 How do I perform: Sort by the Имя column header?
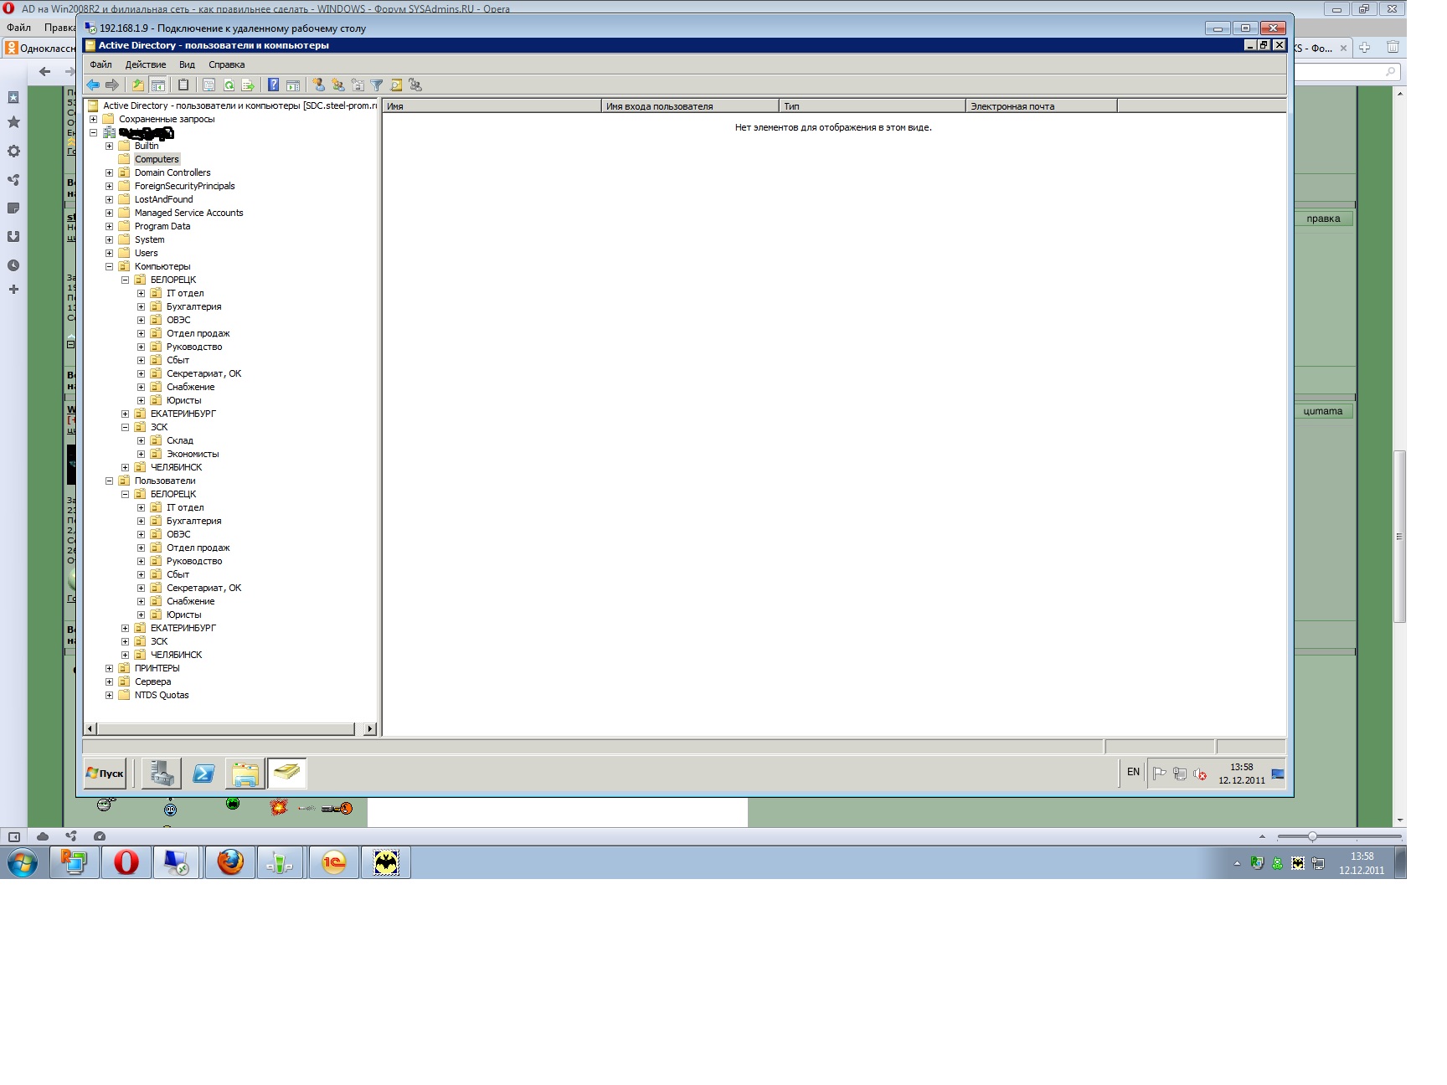pyautogui.click(x=492, y=106)
